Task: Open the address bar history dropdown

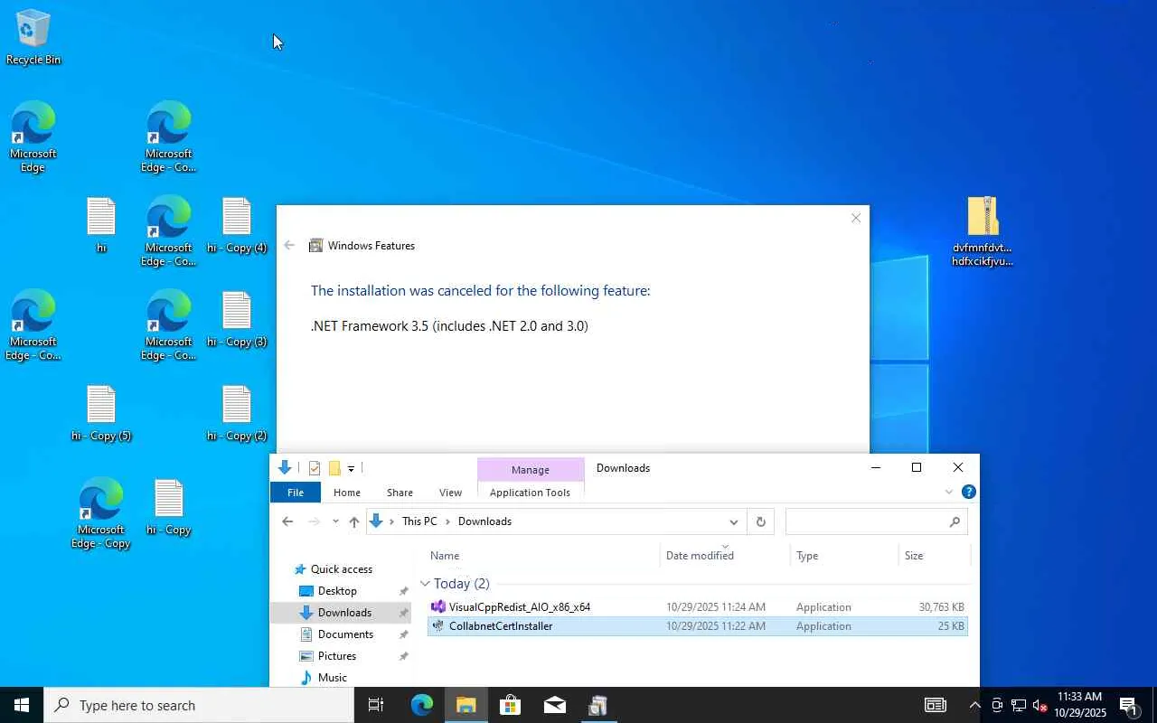Action: tap(733, 521)
